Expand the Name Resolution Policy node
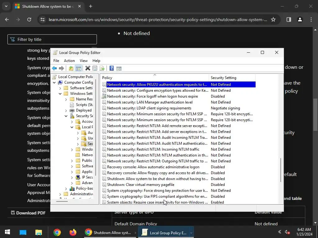 (x=66, y=99)
